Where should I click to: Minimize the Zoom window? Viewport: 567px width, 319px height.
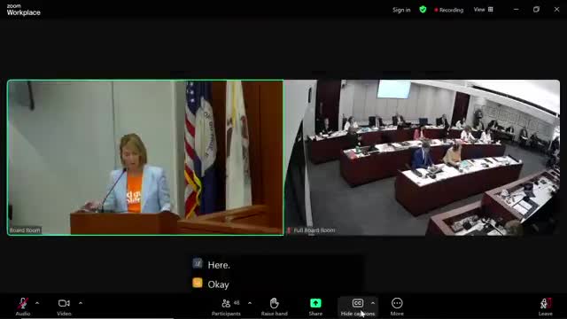point(516,10)
